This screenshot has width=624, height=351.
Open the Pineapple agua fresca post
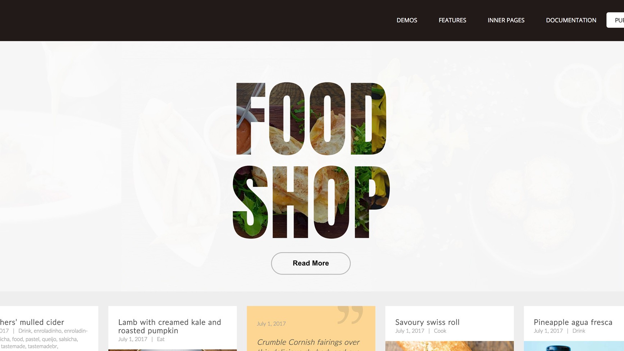pyautogui.click(x=573, y=322)
